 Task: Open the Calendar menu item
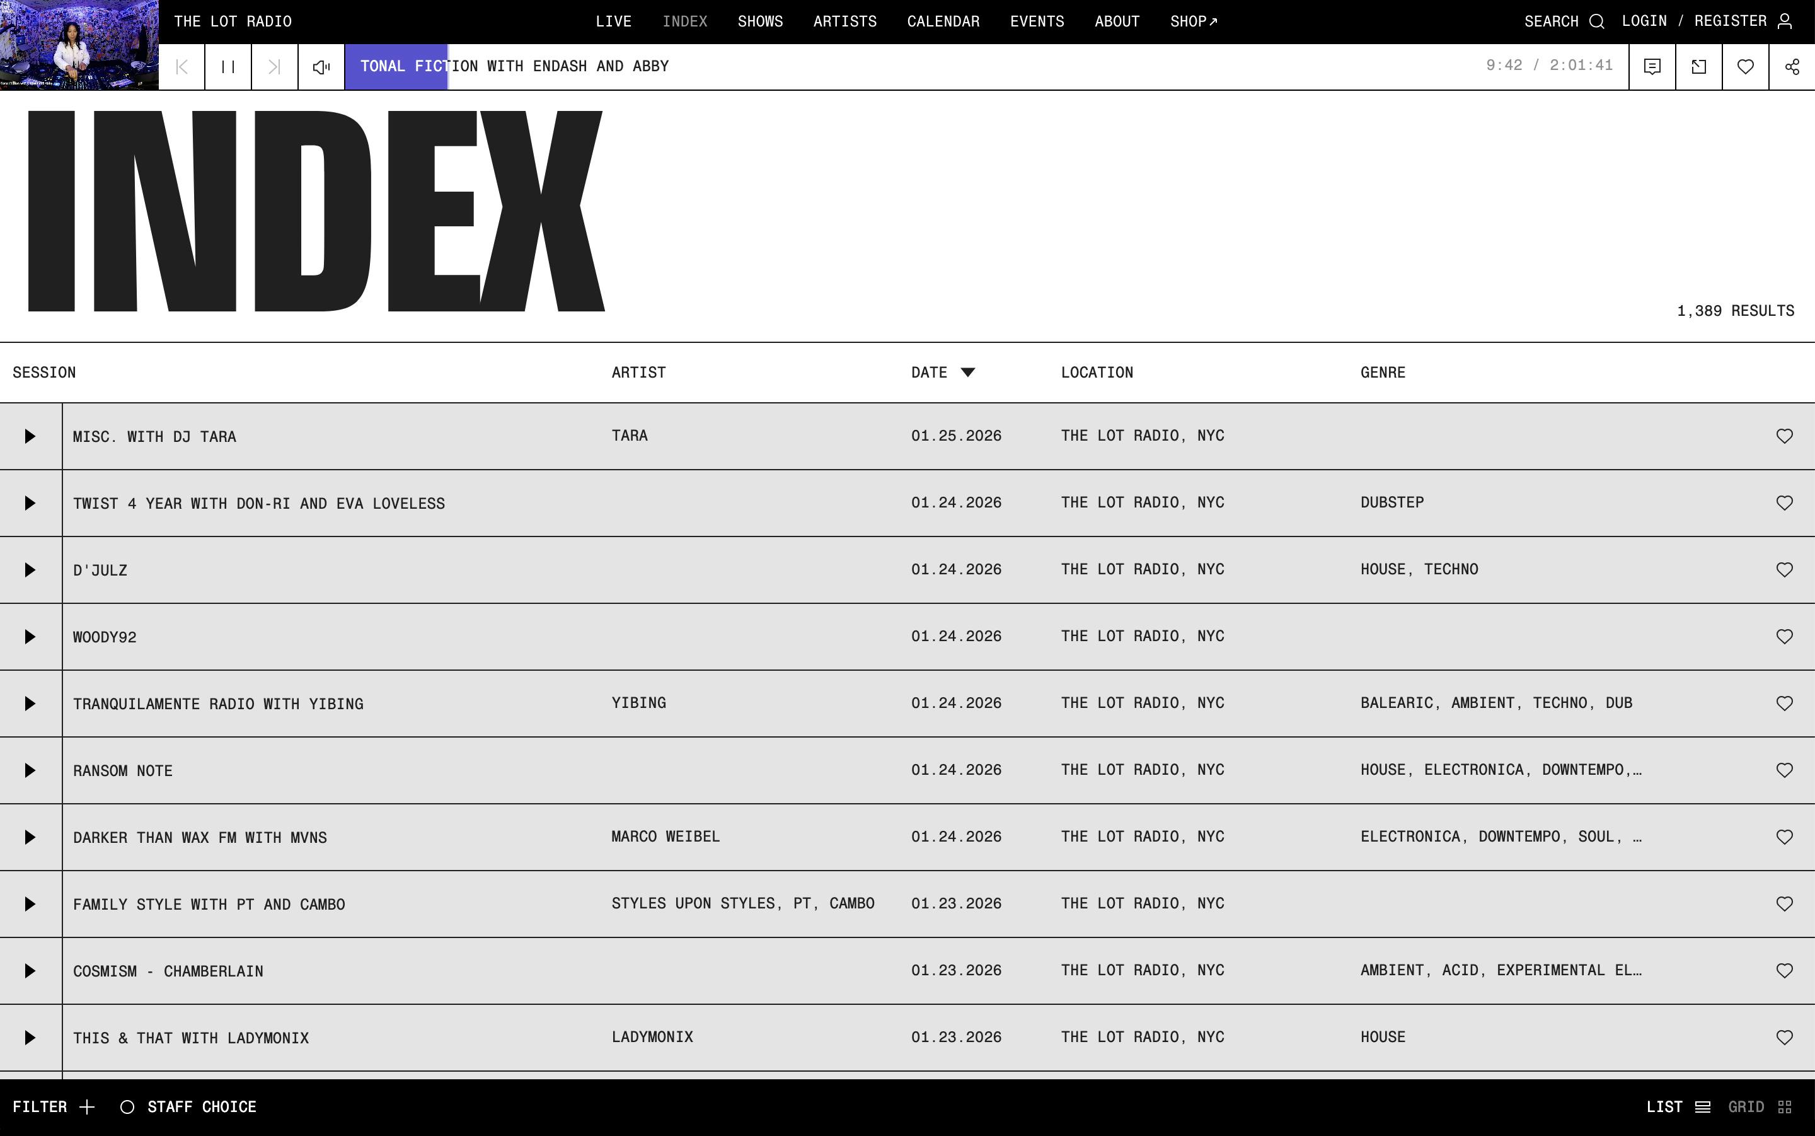point(942,22)
